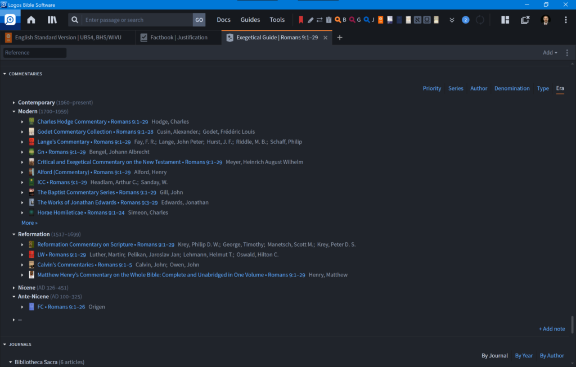576x367 pixels.
Task: Click the sync refresh icon
Action: coord(480,20)
